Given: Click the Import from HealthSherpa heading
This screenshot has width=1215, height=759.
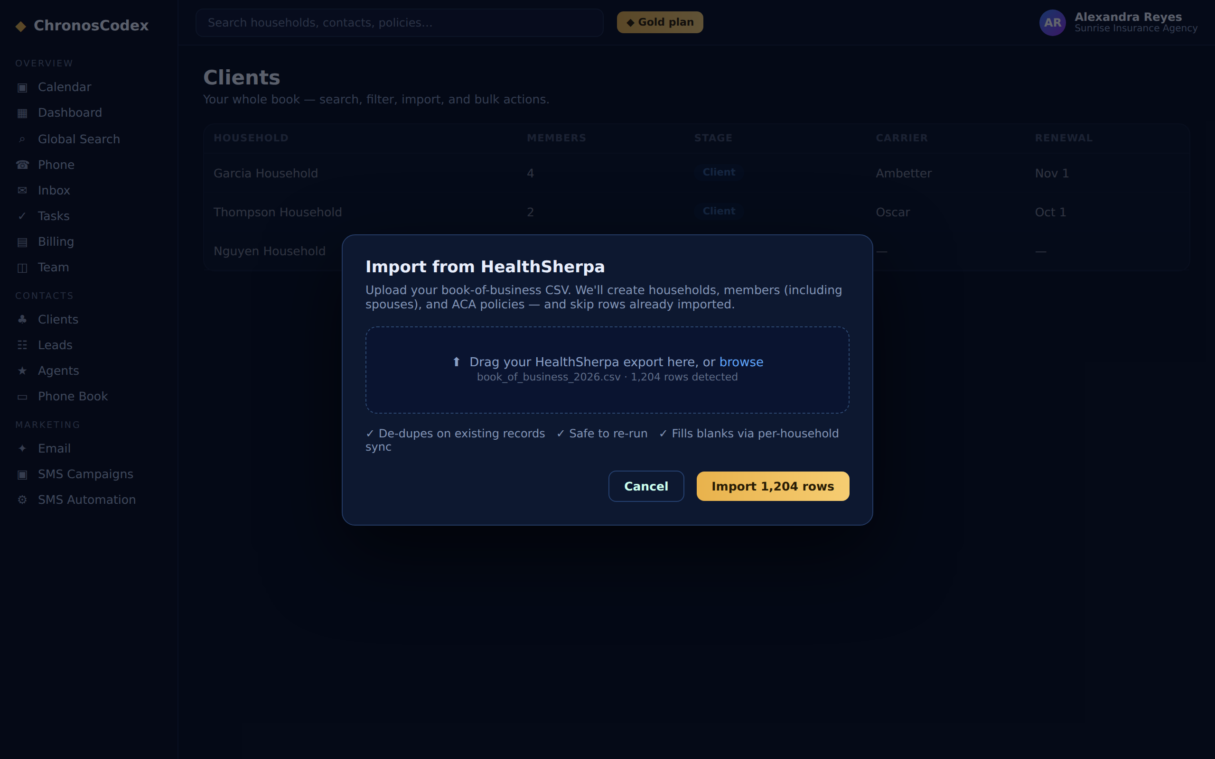Looking at the screenshot, I should (485, 267).
